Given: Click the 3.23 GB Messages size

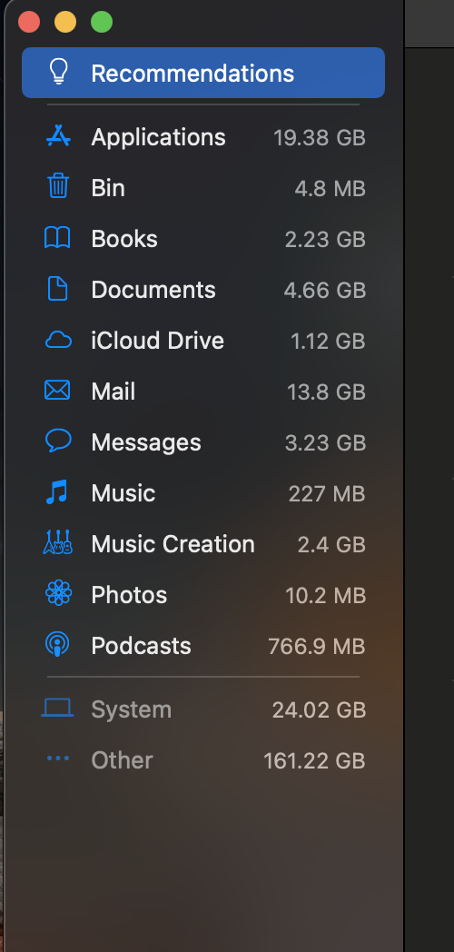Looking at the screenshot, I should [x=325, y=443].
